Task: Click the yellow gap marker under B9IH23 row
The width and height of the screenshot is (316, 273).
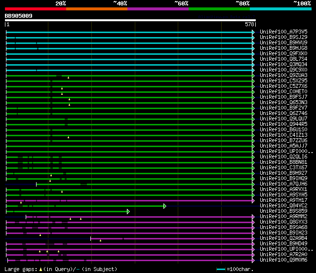Action: click(40, 235)
